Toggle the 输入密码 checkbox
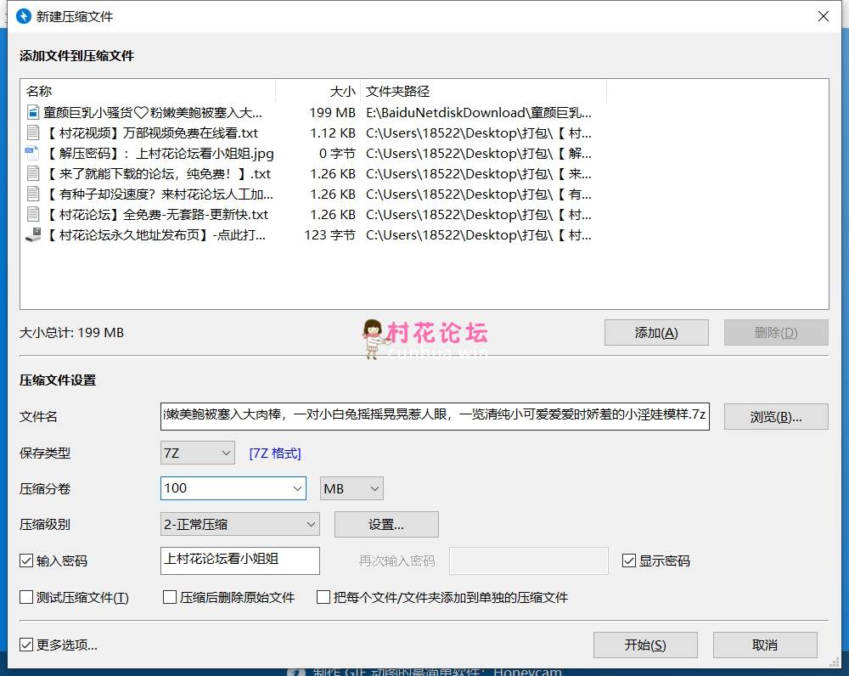Viewport: 849px width, 676px height. pos(26,561)
